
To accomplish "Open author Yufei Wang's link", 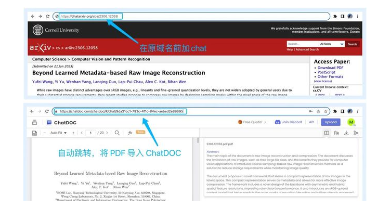I will coord(42,82).
